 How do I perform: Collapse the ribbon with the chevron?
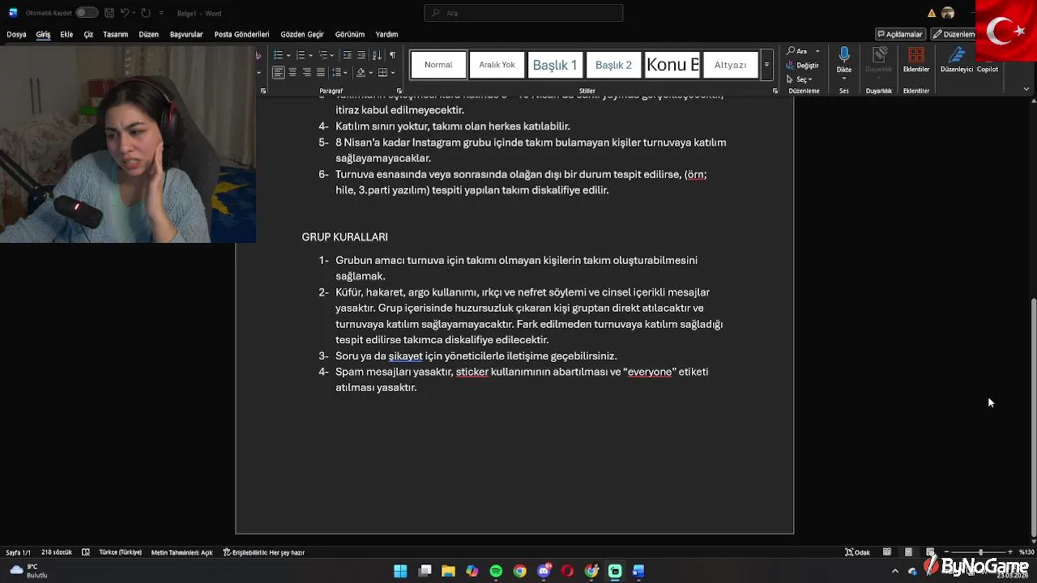(x=1026, y=88)
